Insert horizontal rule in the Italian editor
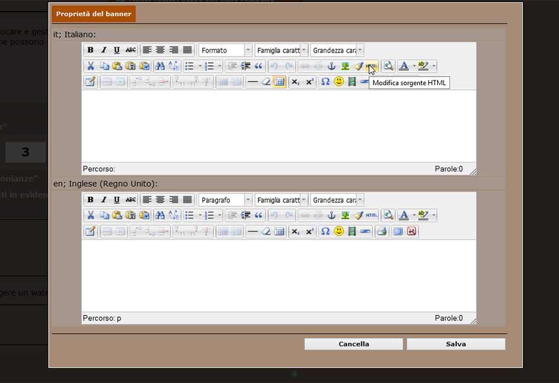Screen dimensions: 559x383 tap(253, 82)
